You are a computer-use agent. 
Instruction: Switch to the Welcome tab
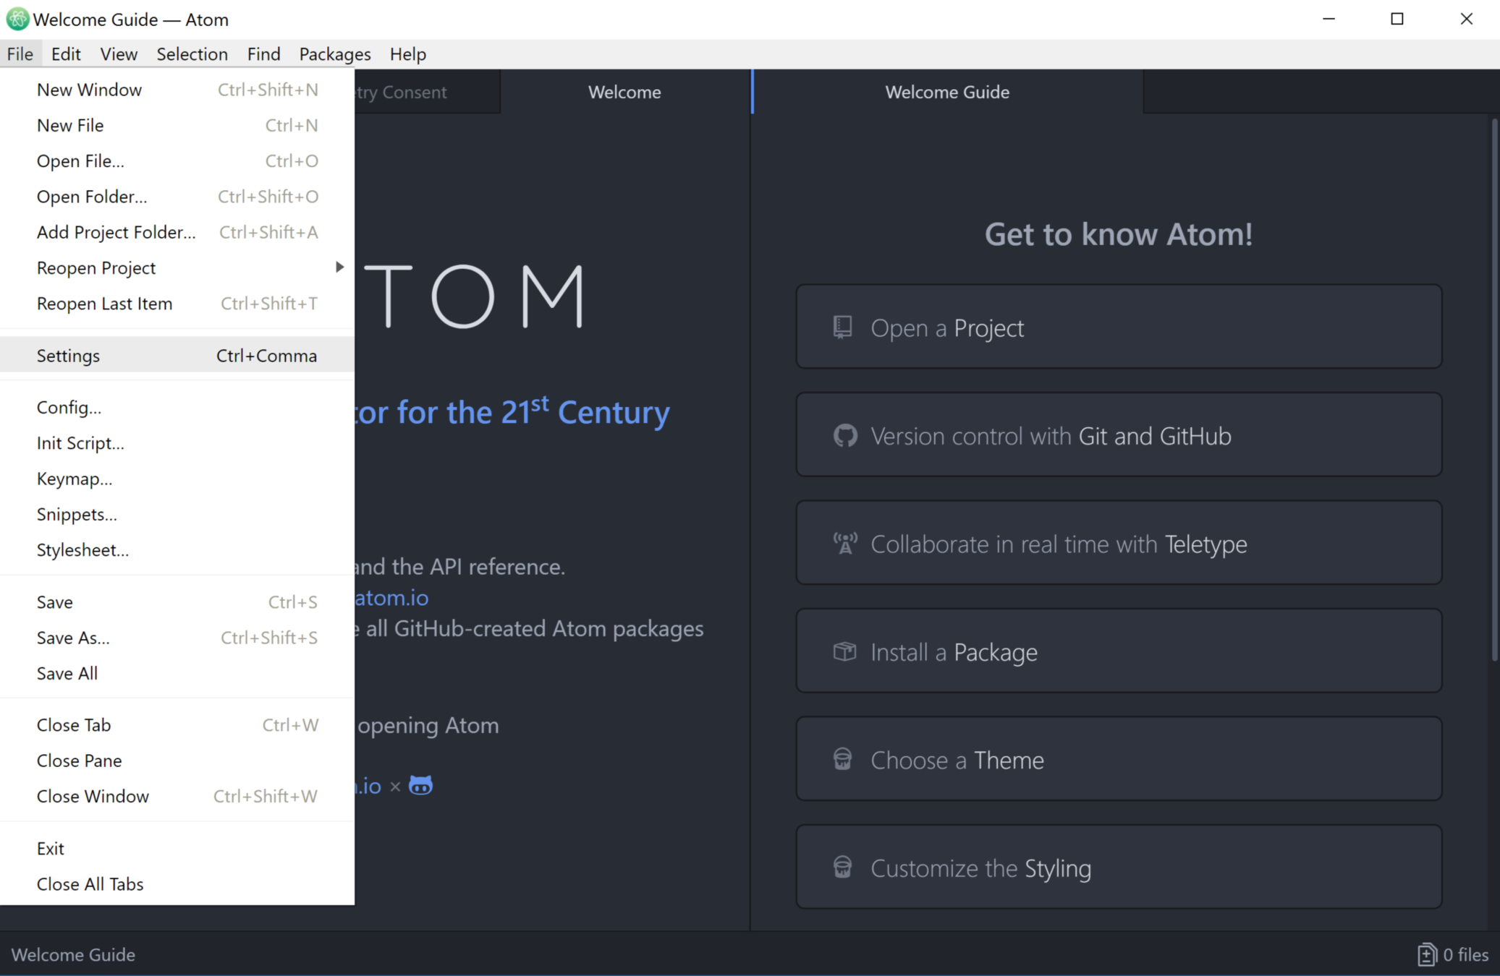pyautogui.click(x=624, y=92)
